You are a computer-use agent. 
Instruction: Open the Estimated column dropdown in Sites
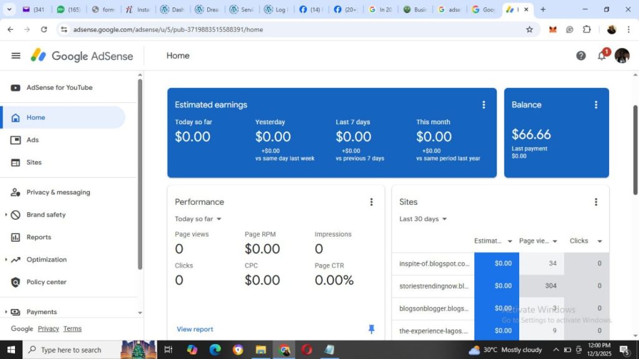tap(510, 241)
